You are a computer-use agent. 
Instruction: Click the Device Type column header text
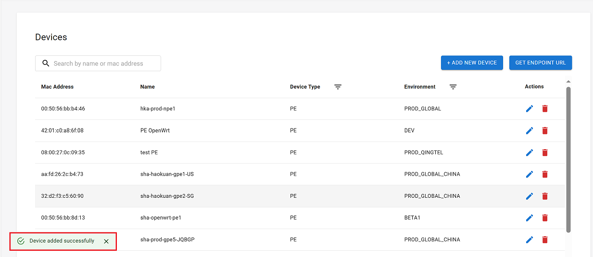[305, 87]
